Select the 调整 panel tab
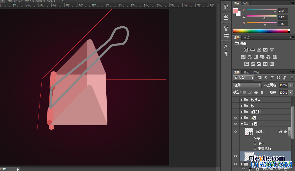The image size is (295, 171). point(237,38)
